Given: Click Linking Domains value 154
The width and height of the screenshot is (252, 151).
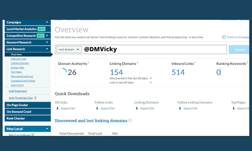Looking at the screenshot, I should tap(116, 72).
